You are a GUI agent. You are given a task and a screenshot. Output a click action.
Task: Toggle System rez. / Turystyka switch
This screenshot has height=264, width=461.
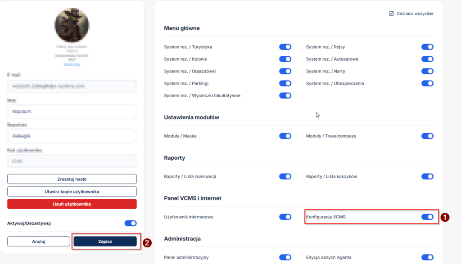tap(285, 47)
